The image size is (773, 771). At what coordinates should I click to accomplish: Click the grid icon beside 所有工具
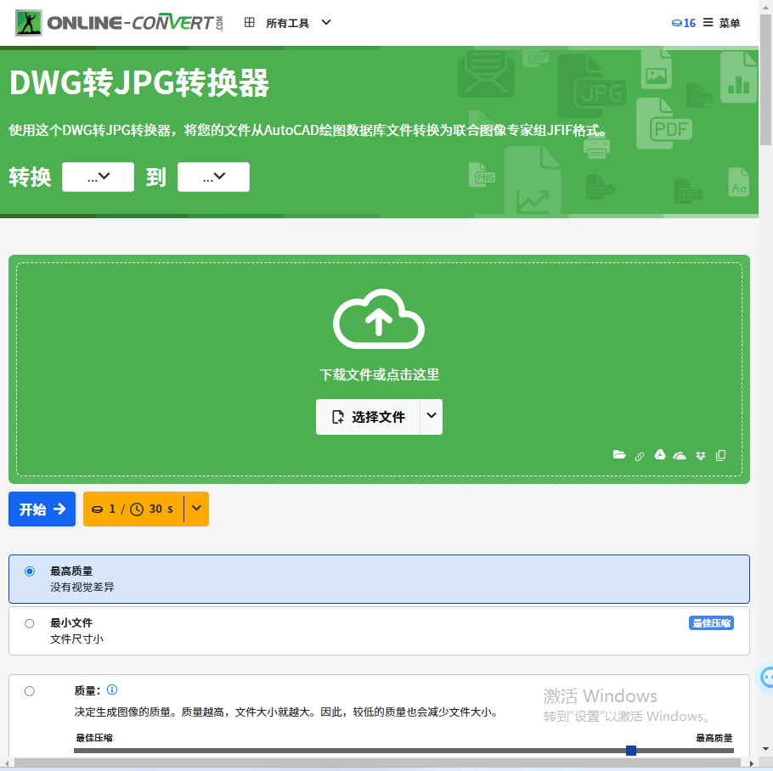point(250,23)
